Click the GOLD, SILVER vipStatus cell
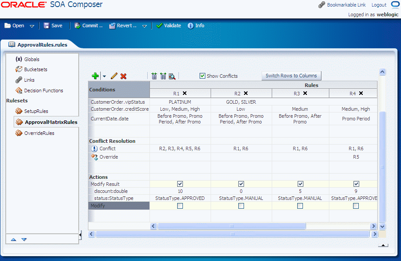This screenshot has width=401, height=261. [241, 102]
